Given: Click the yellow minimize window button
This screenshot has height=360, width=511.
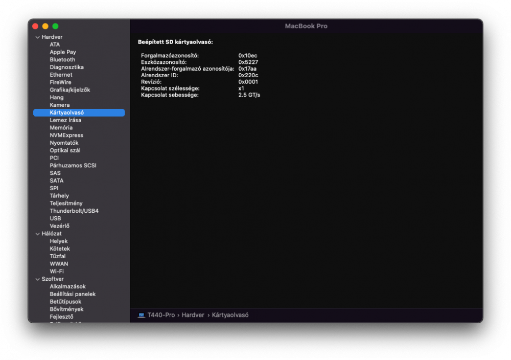Looking at the screenshot, I should (x=45, y=26).
